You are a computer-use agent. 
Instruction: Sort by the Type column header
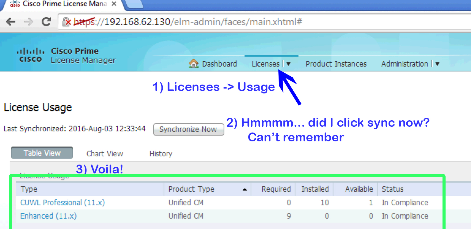90,189
